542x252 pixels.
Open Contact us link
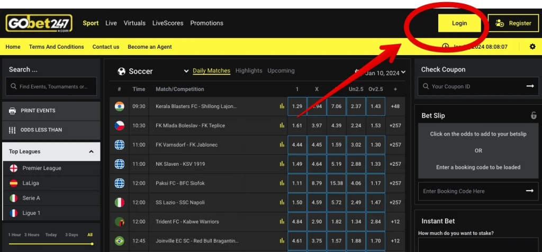click(106, 47)
